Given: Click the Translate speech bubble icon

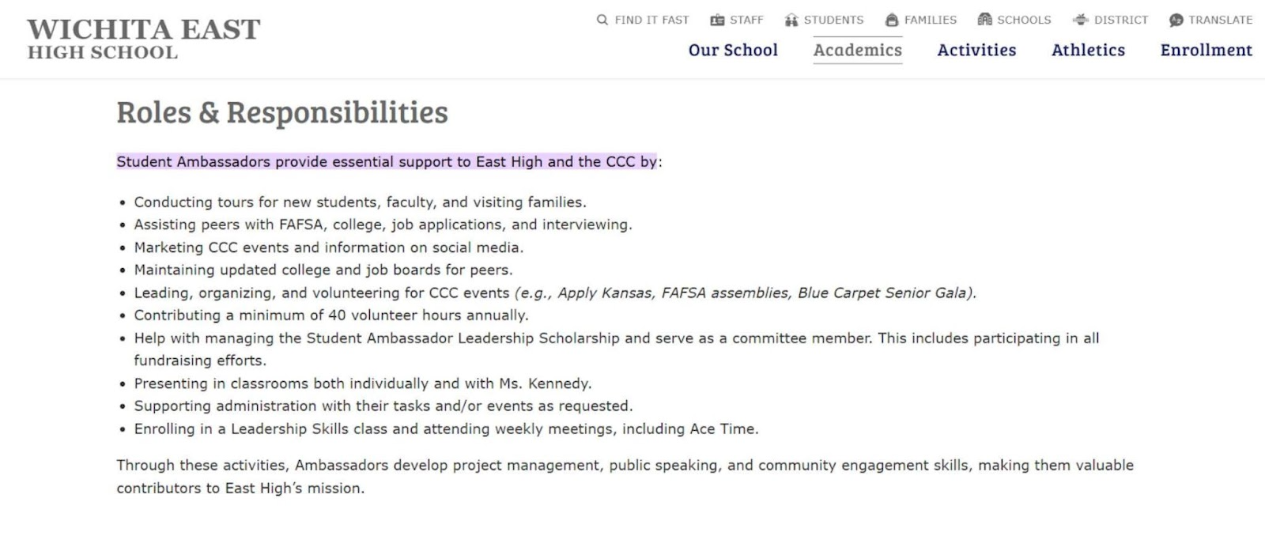Looking at the screenshot, I should [1176, 20].
